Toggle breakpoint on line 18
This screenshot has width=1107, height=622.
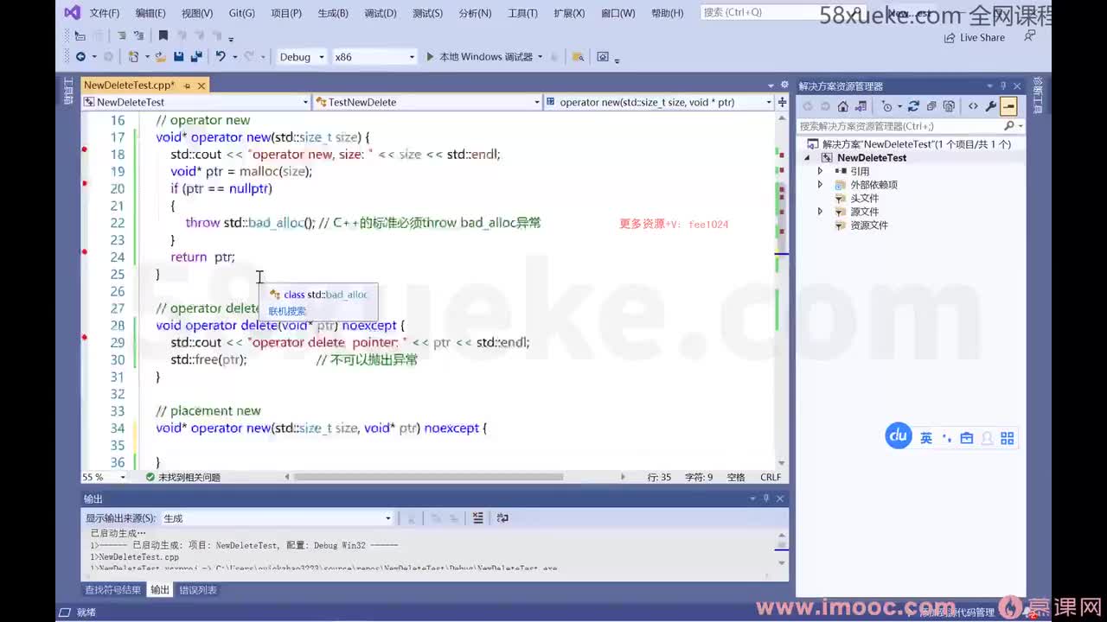click(85, 149)
